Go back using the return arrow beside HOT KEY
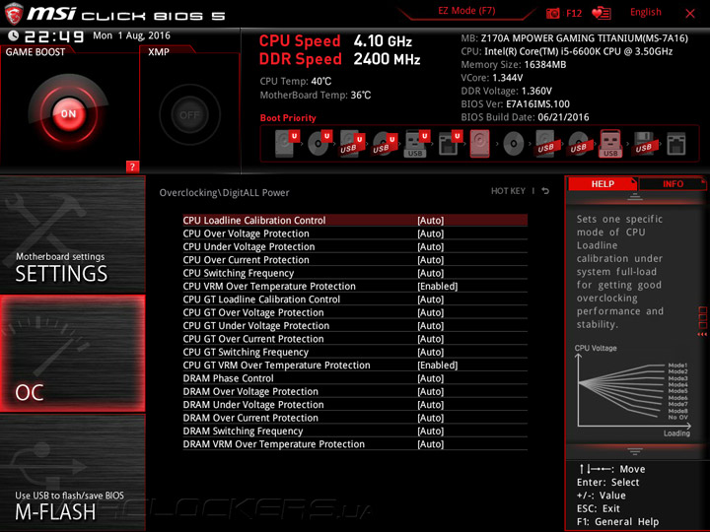 point(545,191)
